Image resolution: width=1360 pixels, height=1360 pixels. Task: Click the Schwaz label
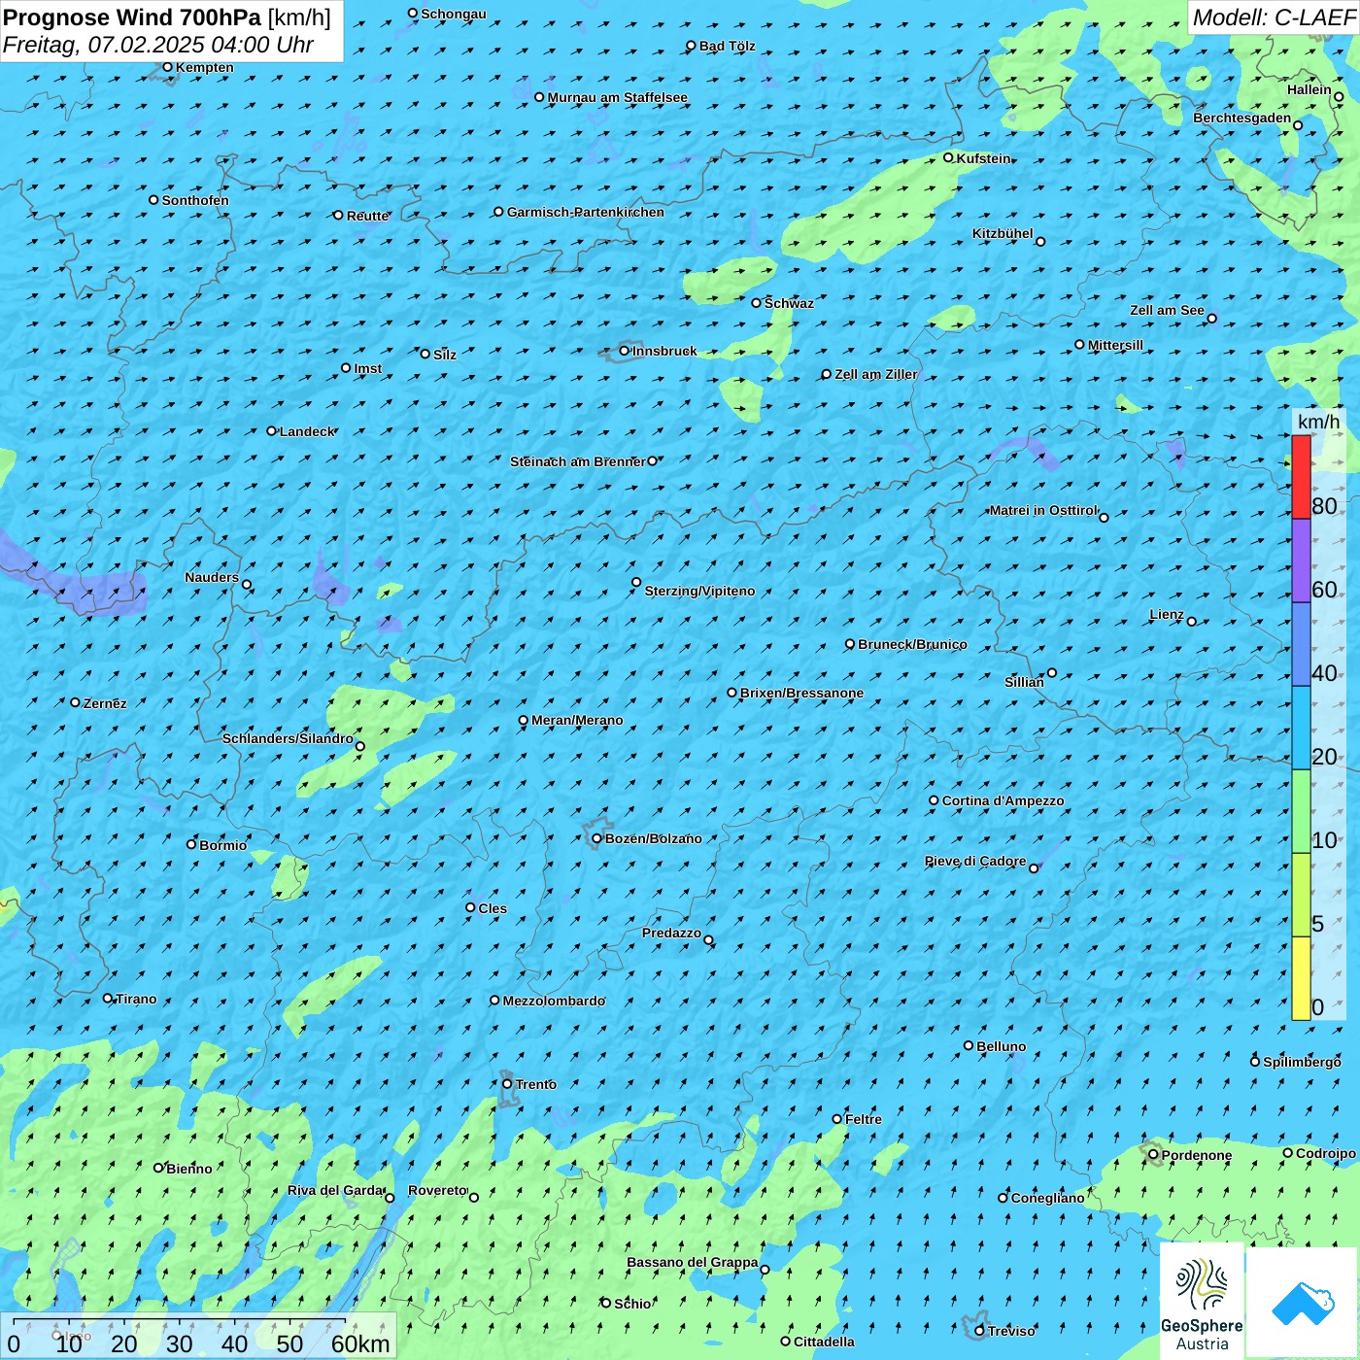click(790, 303)
